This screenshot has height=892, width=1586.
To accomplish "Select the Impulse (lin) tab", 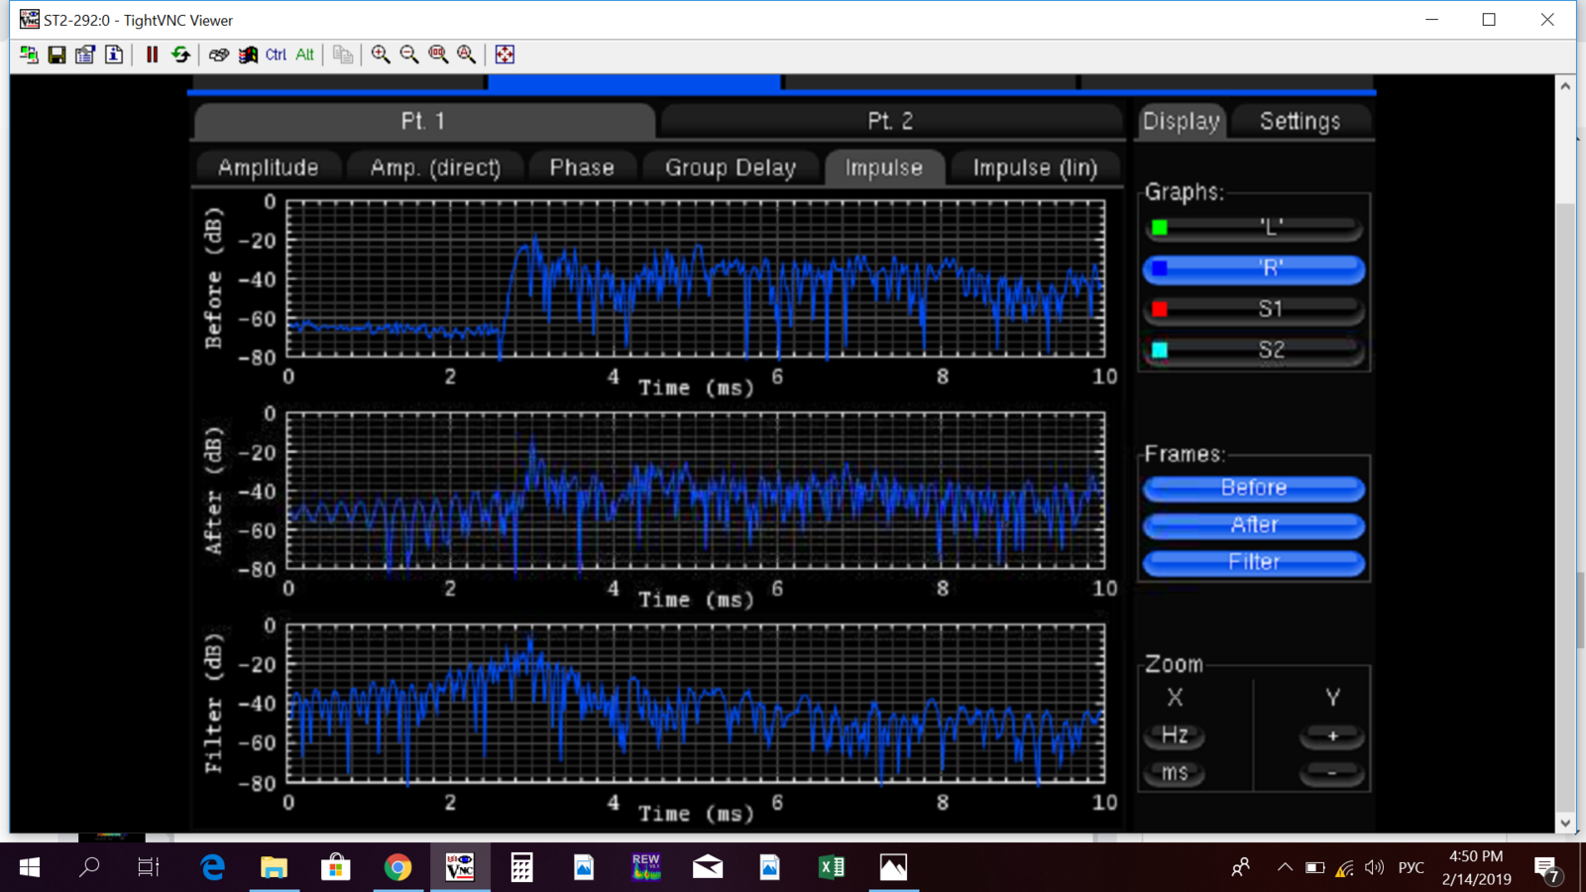I will pos(1035,167).
